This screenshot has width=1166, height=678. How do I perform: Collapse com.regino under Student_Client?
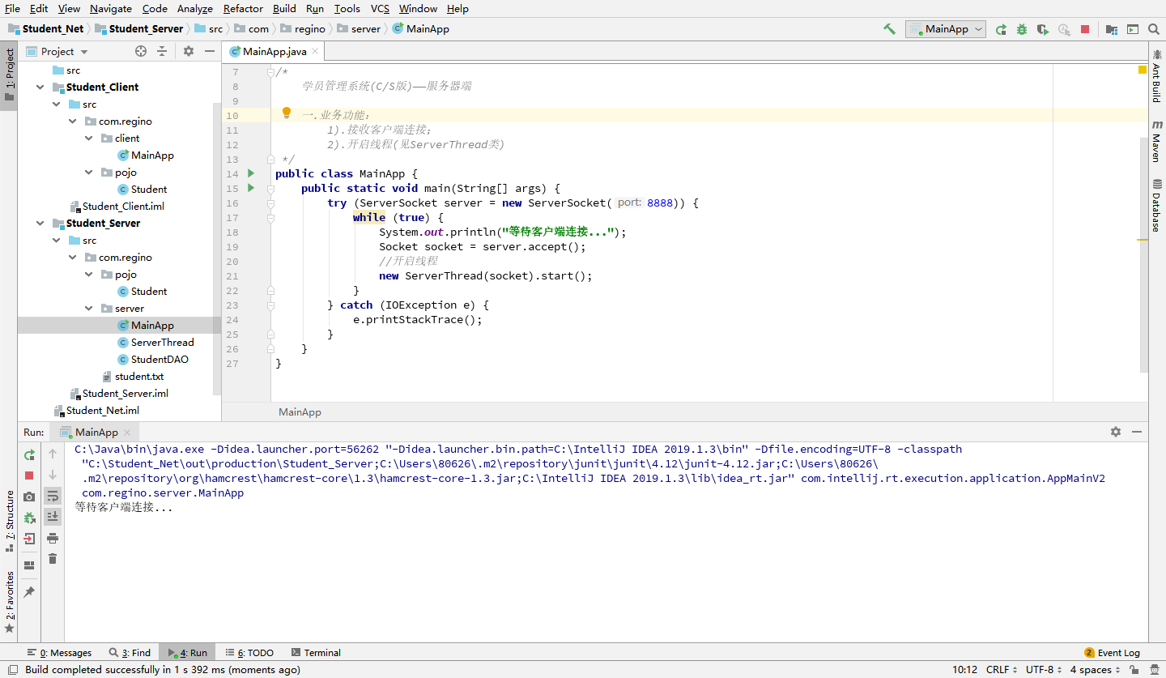tap(73, 121)
